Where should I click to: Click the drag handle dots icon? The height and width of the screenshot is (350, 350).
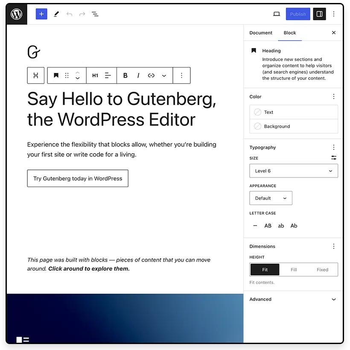67,76
